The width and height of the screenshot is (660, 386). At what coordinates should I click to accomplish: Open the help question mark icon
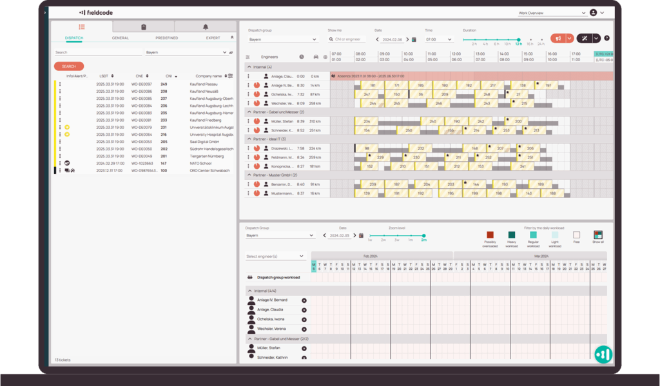607,39
